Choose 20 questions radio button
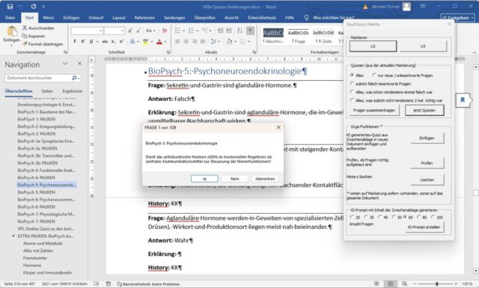The width and height of the screenshot is (479, 288). 352,217
